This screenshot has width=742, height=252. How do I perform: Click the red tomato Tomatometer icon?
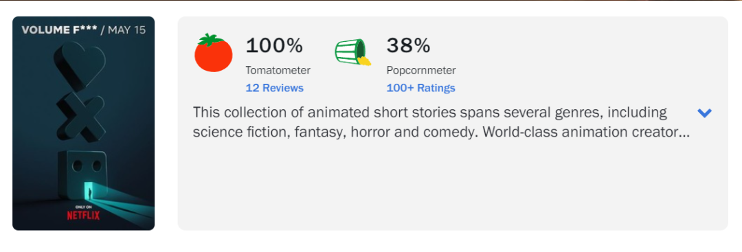[214, 52]
